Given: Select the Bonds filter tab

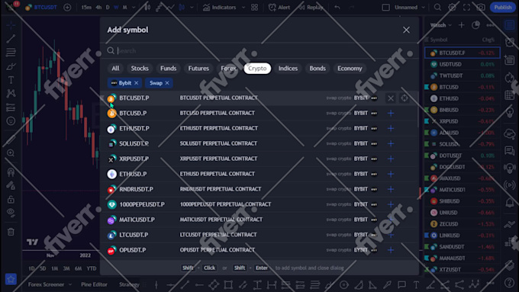Looking at the screenshot, I should pos(318,69).
